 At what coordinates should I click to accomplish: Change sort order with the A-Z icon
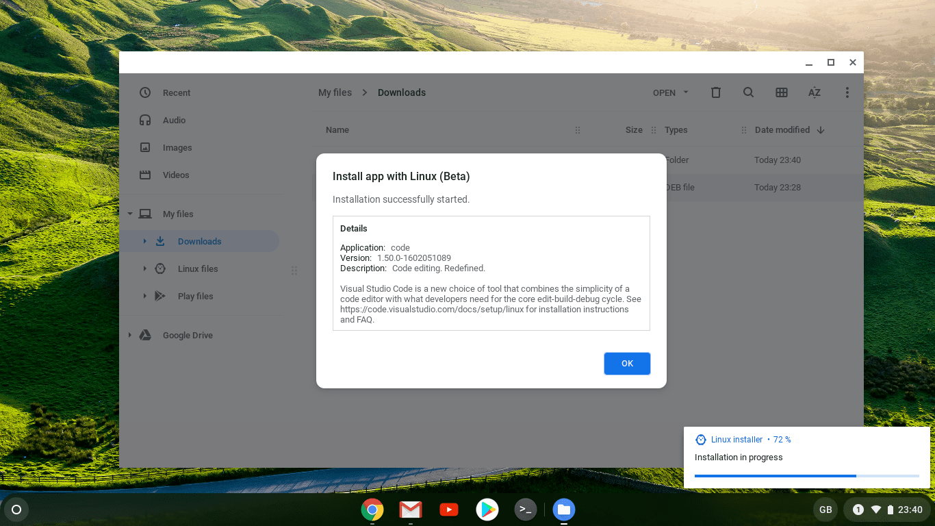click(814, 92)
